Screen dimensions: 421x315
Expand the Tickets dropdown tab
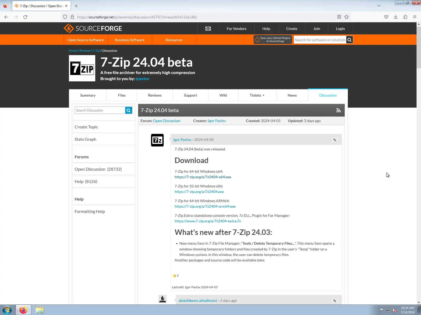[x=257, y=95]
